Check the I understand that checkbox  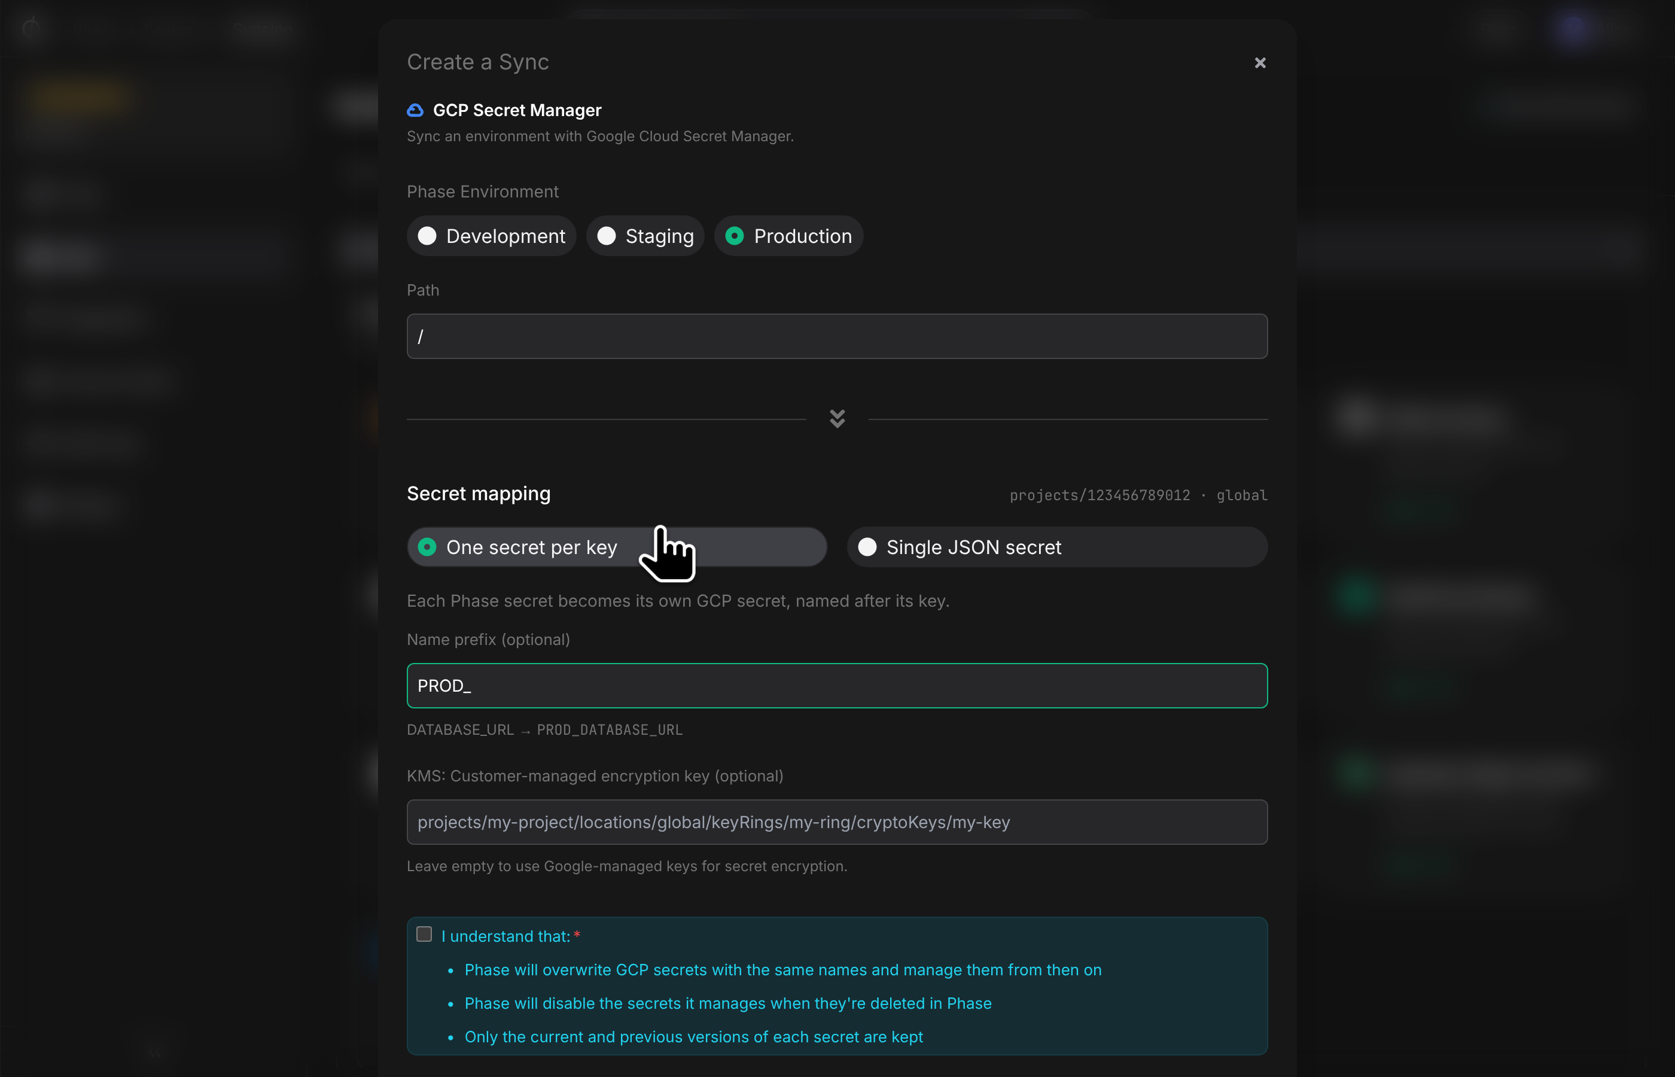click(424, 935)
